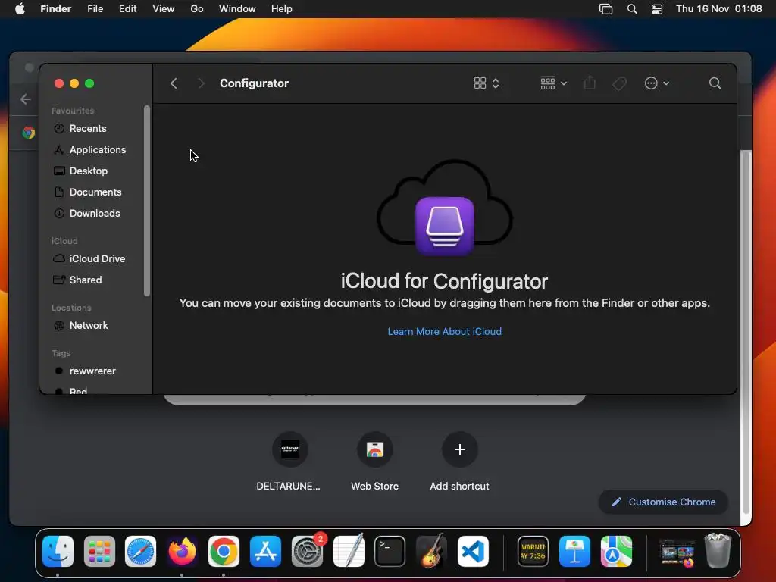Open Downloads in the sidebar
Viewport: 776px width, 582px height.
coord(87,213)
